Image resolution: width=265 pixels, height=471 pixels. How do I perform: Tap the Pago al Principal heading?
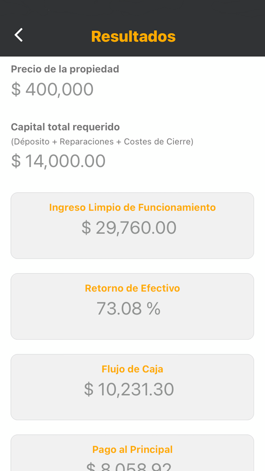click(132, 449)
